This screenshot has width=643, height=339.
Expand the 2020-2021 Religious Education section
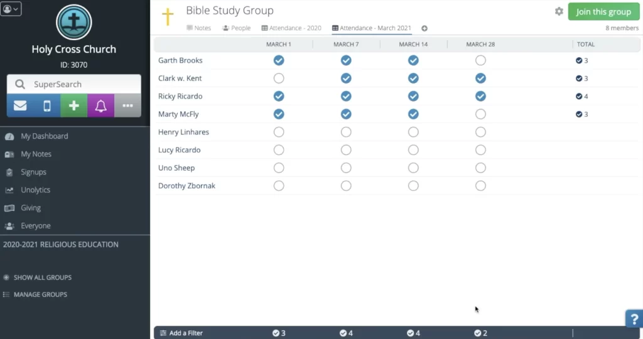tap(61, 245)
